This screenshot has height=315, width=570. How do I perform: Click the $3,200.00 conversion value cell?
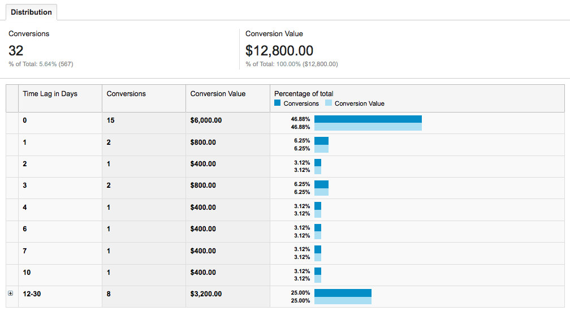coord(206,294)
